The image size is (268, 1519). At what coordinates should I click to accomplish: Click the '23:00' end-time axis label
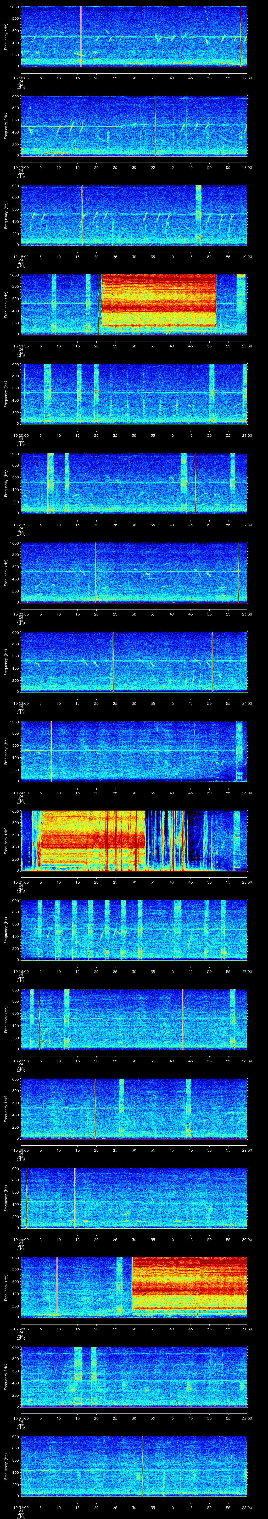point(247,614)
